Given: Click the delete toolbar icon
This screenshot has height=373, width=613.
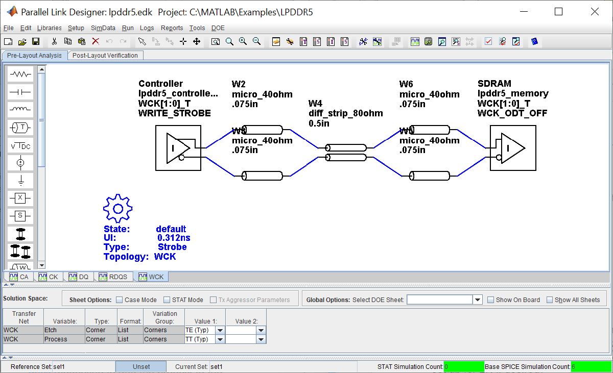Looking at the screenshot, I should tap(95, 41).
